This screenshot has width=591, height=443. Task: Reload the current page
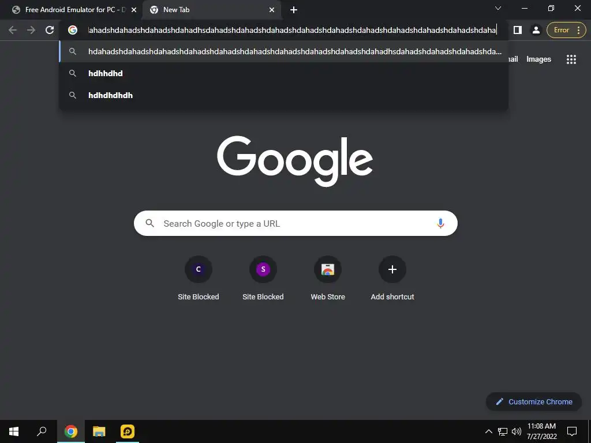point(50,30)
